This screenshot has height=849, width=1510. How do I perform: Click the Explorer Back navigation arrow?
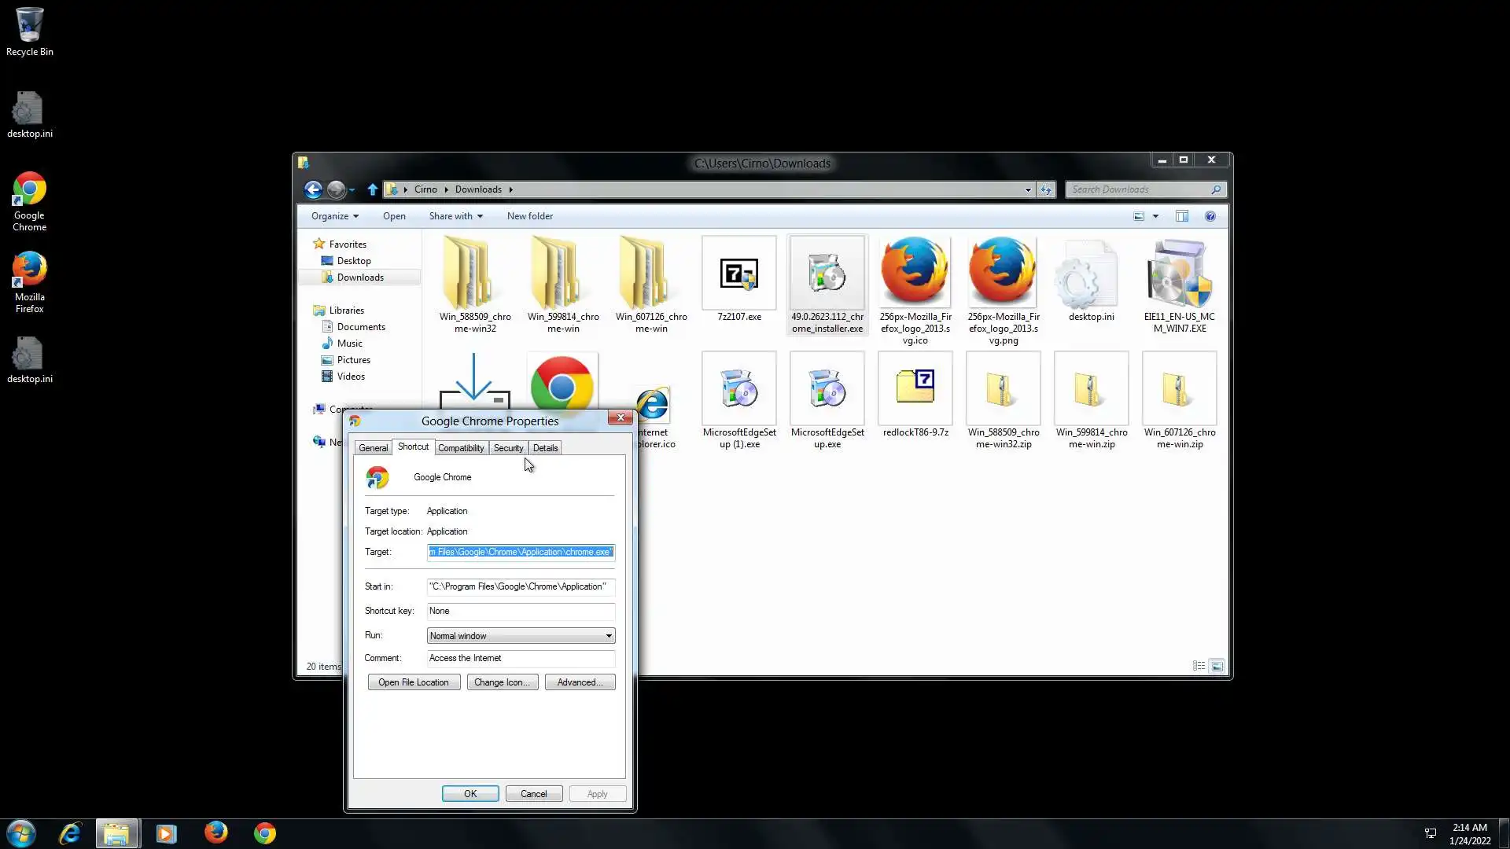pyautogui.click(x=312, y=189)
